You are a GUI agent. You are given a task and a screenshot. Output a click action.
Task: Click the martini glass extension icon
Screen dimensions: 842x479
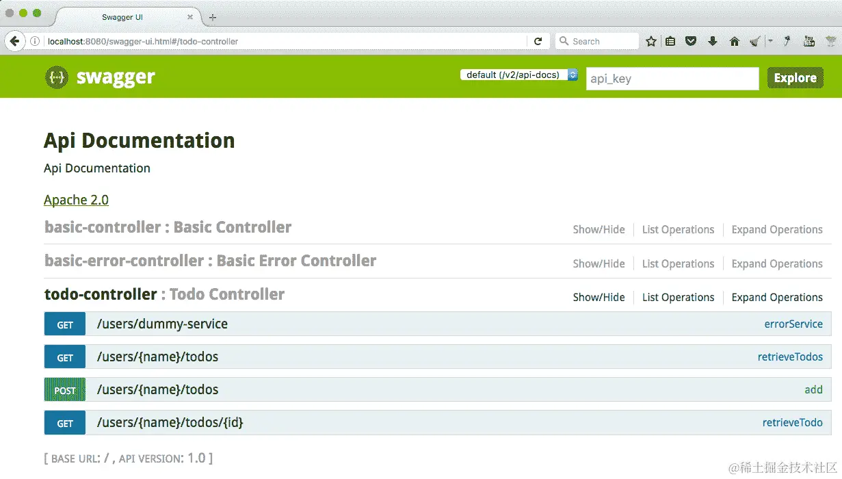(830, 42)
